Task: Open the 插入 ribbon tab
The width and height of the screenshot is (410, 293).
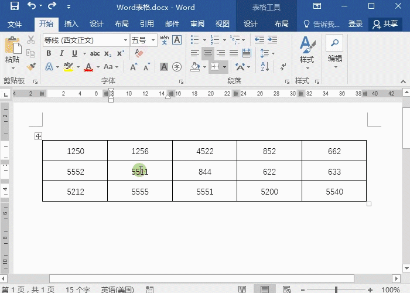Action: [x=71, y=24]
